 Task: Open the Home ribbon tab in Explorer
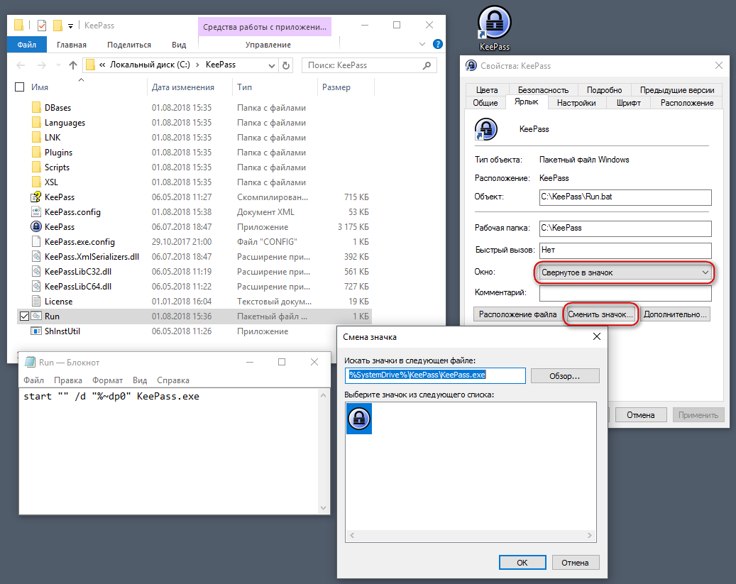click(x=72, y=45)
